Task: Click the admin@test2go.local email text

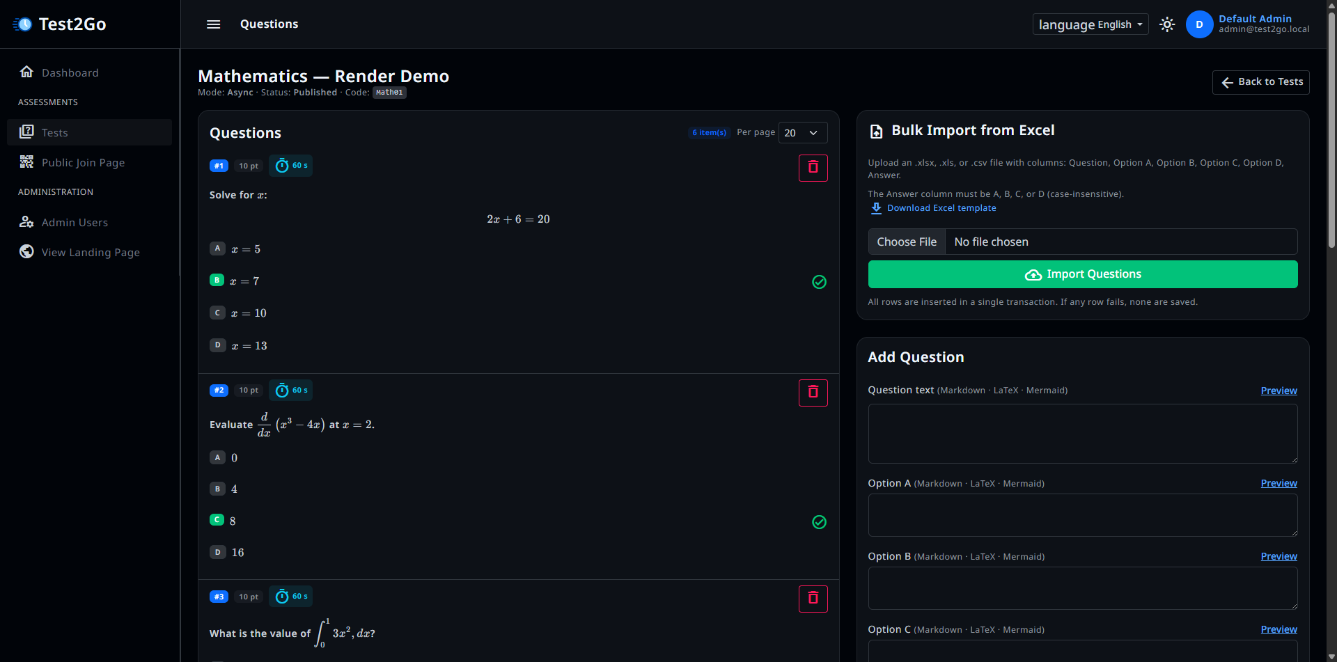Action: tap(1264, 29)
